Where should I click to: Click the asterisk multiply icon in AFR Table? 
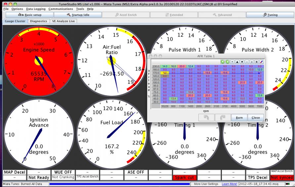tap(256, 62)
